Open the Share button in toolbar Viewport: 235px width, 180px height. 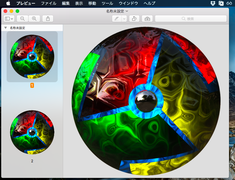[x=48, y=19]
